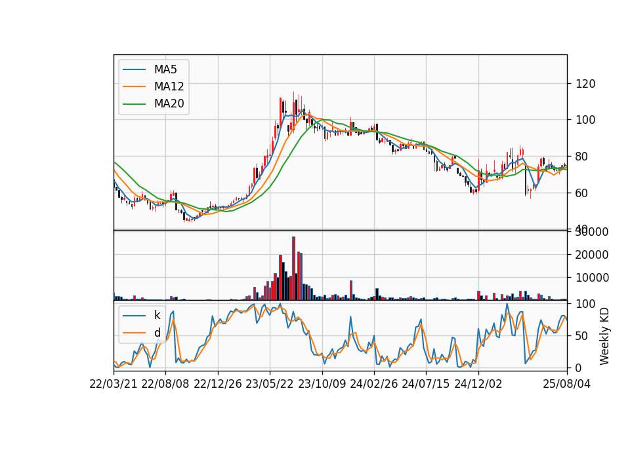Click the 23/05/22 date label
Image resolution: width=630 pixels, height=452 pixels.
pos(270,384)
